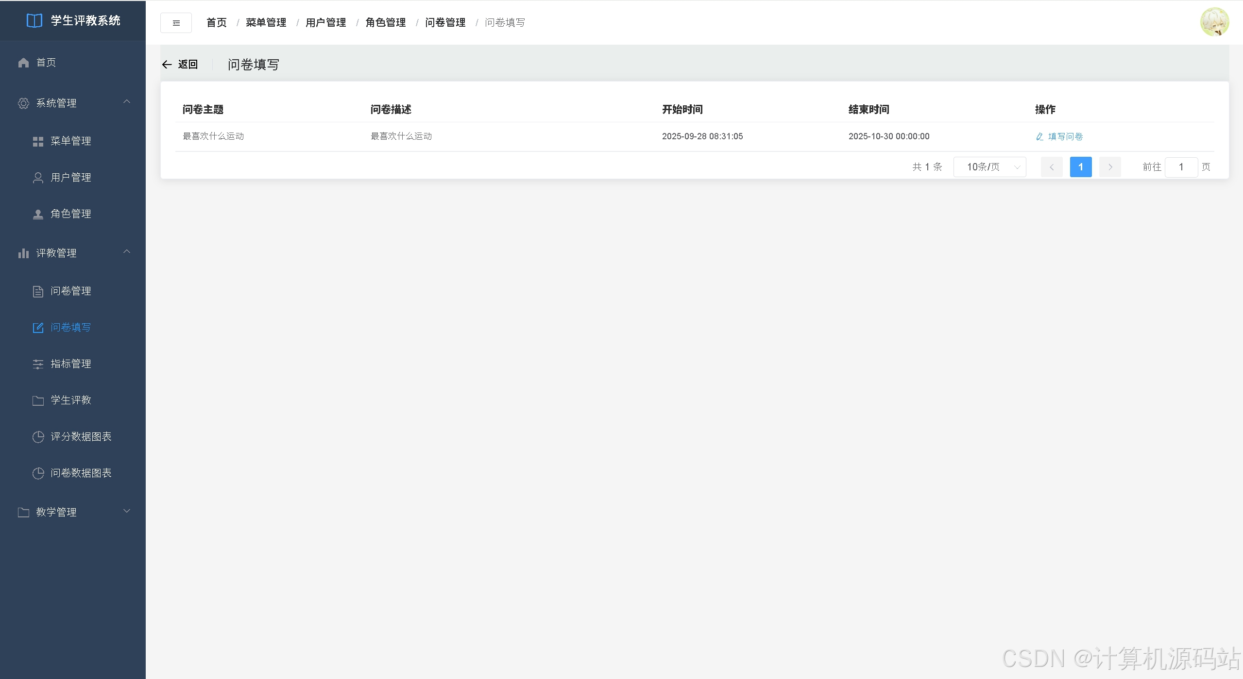This screenshot has height=679, width=1243.
Task: Click the book logo icon beside 学生评教系统
Action: (34, 20)
